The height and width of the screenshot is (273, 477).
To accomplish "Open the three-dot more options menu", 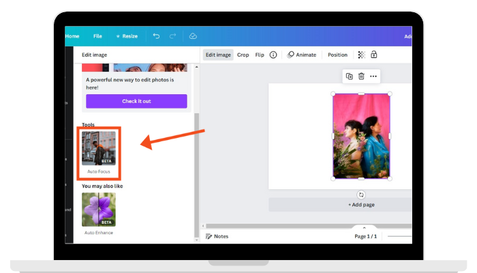I will [x=373, y=76].
